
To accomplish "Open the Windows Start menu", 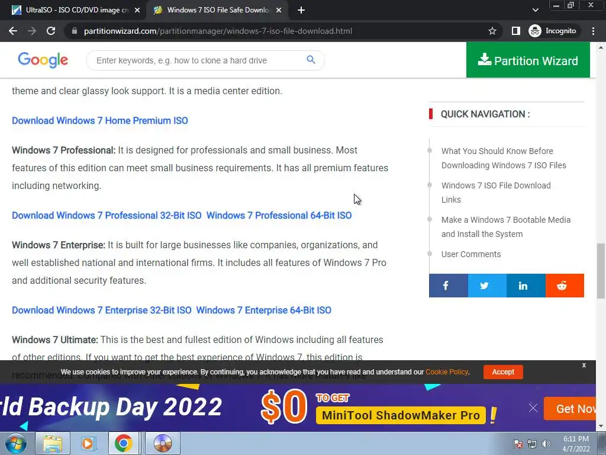I will point(16,443).
